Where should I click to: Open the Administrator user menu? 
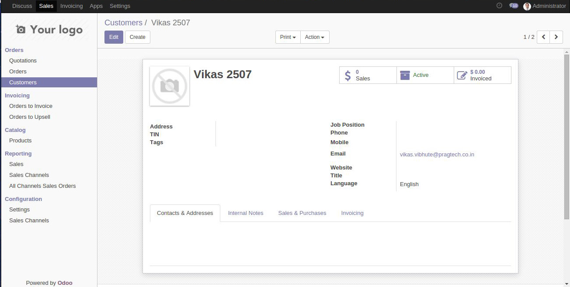tap(545, 6)
